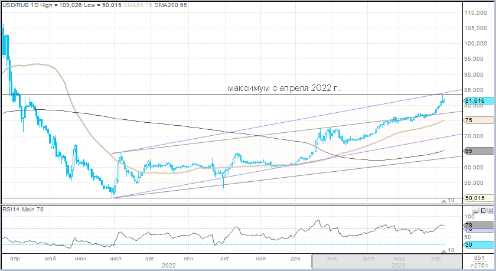Select the RSI oversold level tag 30
Image resolution: width=496 pixels, height=271 pixels.
478,244
